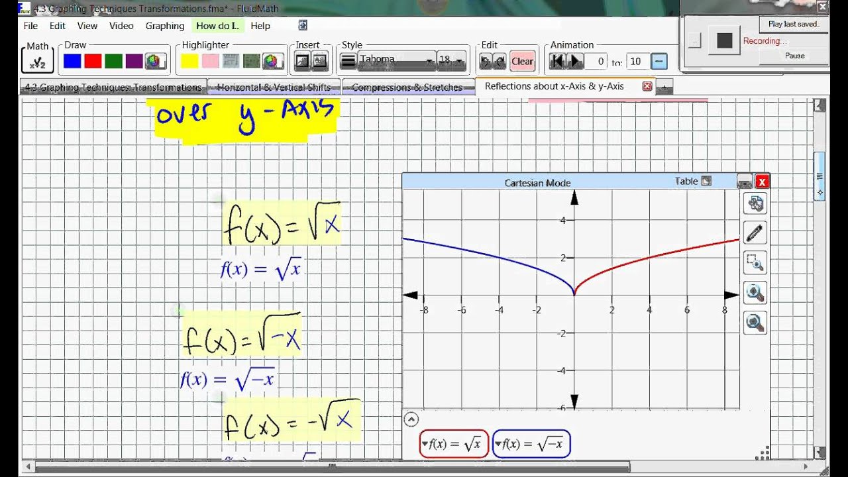The width and height of the screenshot is (848, 477).
Task: Click the small icon right of Help menu
Action: coord(303,25)
